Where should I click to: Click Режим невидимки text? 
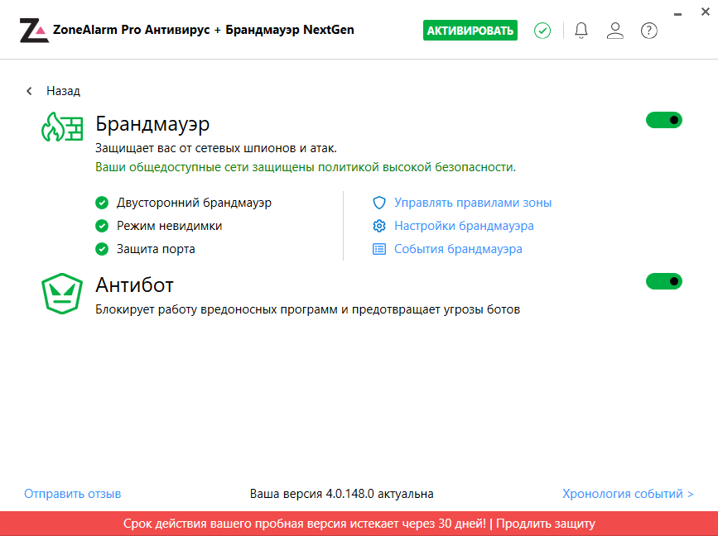coord(170,226)
